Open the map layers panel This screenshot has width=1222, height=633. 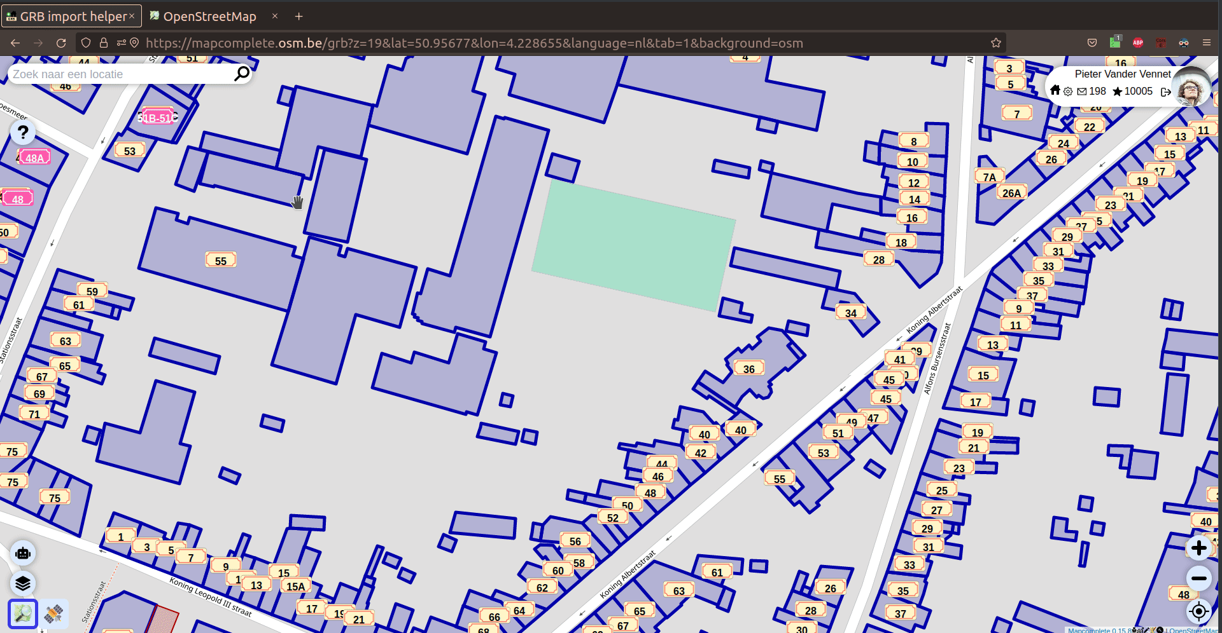tap(23, 583)
